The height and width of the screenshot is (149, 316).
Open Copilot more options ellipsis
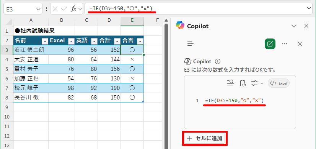pos(285,44)
